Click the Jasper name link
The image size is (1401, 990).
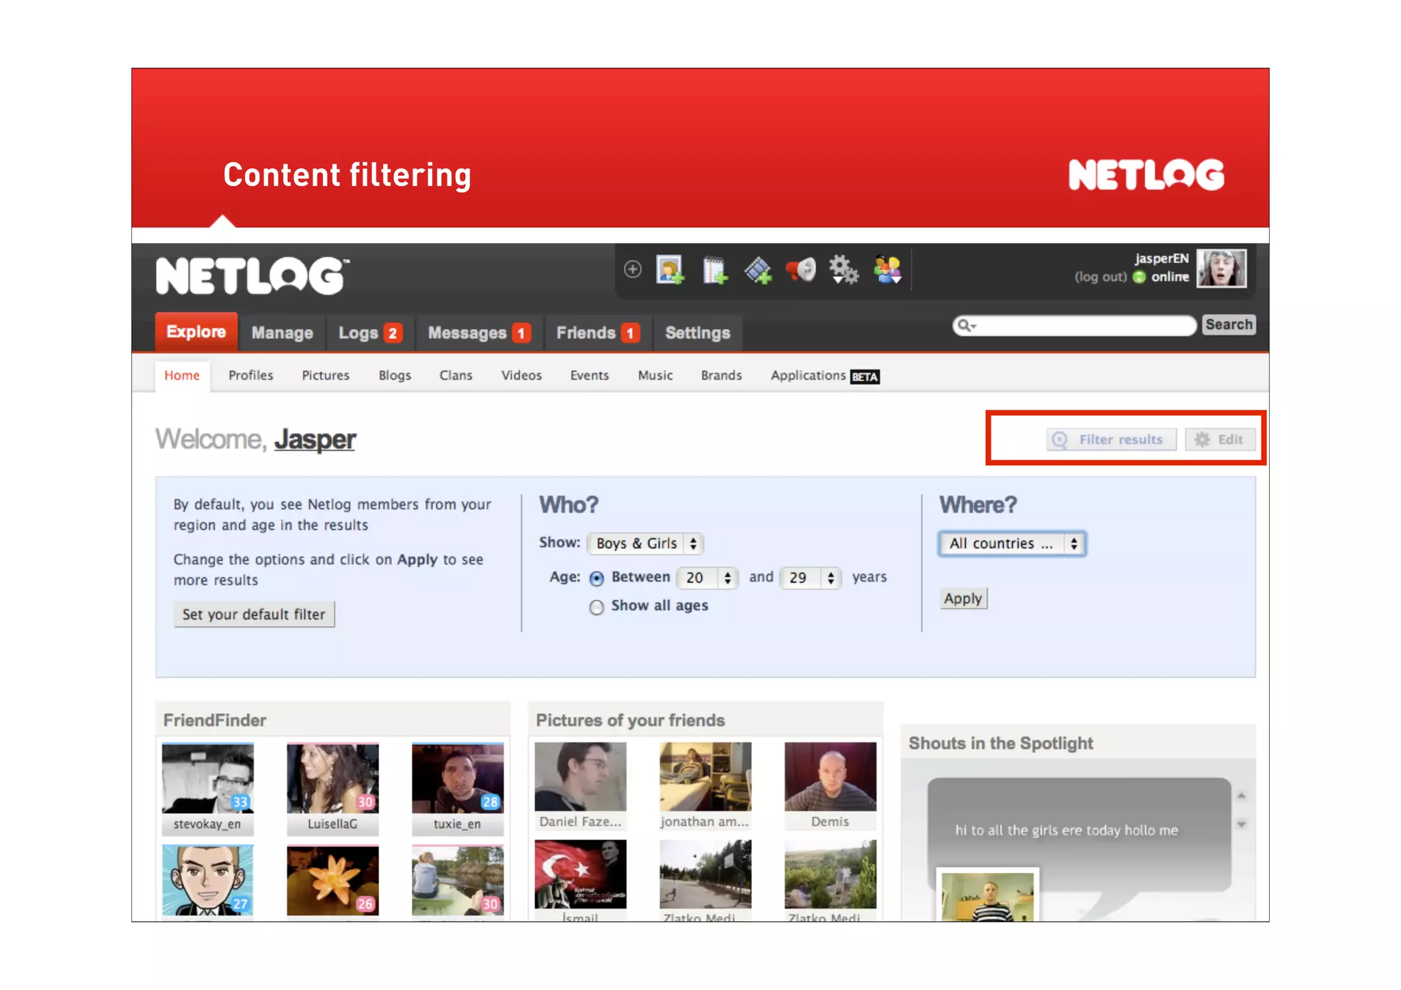(x=315, y=440)
